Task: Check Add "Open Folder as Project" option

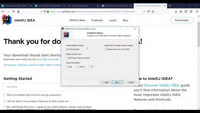Action: click(x=67, y=58)
